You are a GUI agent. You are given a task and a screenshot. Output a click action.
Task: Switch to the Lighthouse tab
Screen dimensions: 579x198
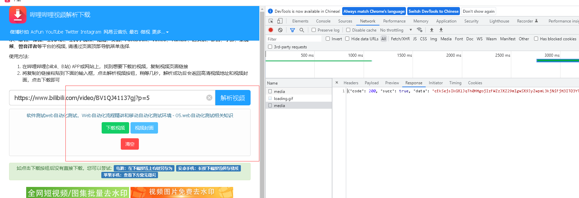click(499, 21)
